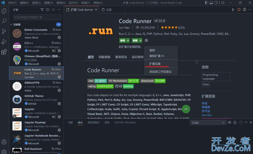Open the 存储库 repository link
Viewport: 253px width, 154px height.
(206, 107)
